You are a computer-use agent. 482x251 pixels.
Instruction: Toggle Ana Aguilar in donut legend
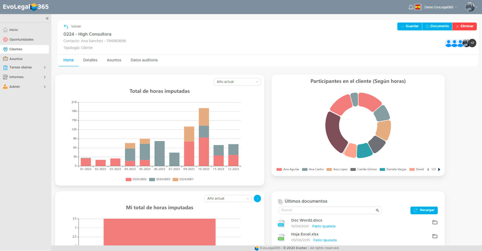tap(288, 169)
